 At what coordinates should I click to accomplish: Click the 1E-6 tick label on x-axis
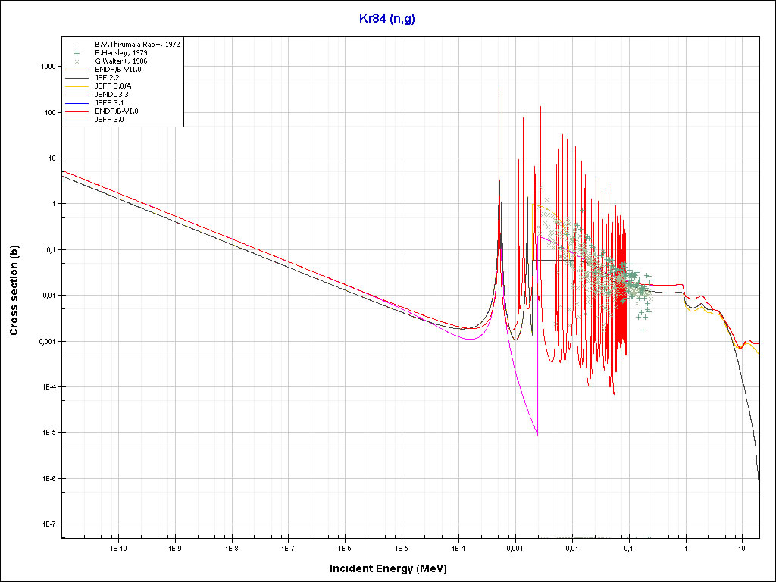click(x=345, y=547)
